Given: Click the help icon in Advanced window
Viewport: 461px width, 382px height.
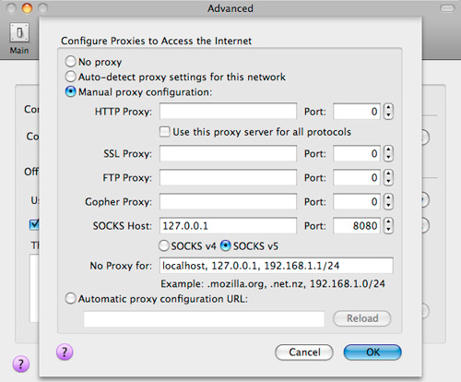Looking at the screenshot, I should (x=21, y=364).
